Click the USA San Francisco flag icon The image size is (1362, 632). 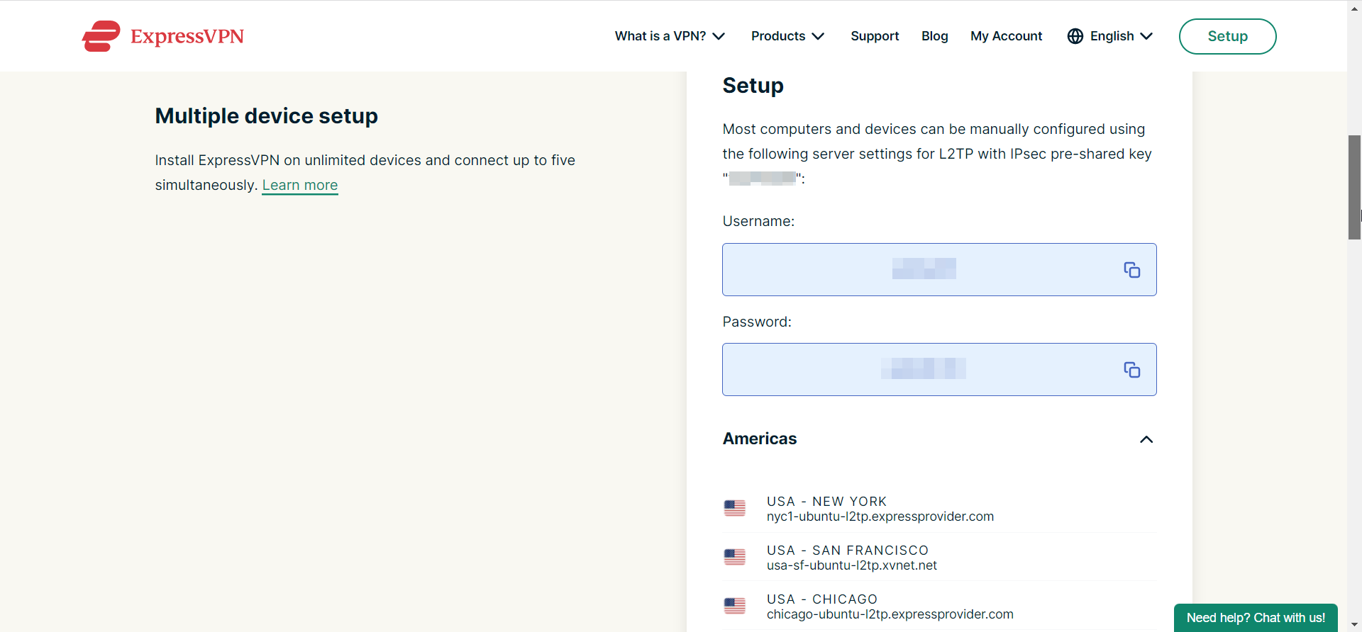[735, 557]
